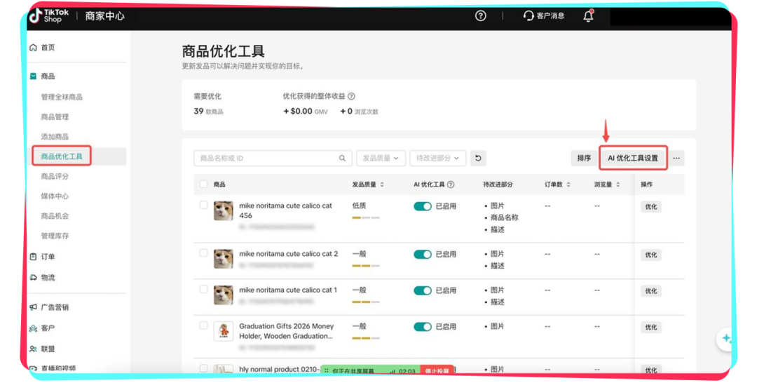Viewport: 757px width, 383px height.
Task: Open customer messages headset icon
Action: [528, 16]
